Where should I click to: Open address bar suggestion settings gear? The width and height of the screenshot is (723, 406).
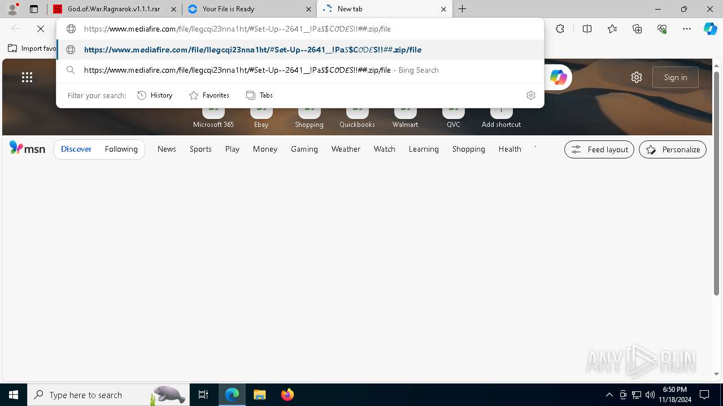coord(530,95)
